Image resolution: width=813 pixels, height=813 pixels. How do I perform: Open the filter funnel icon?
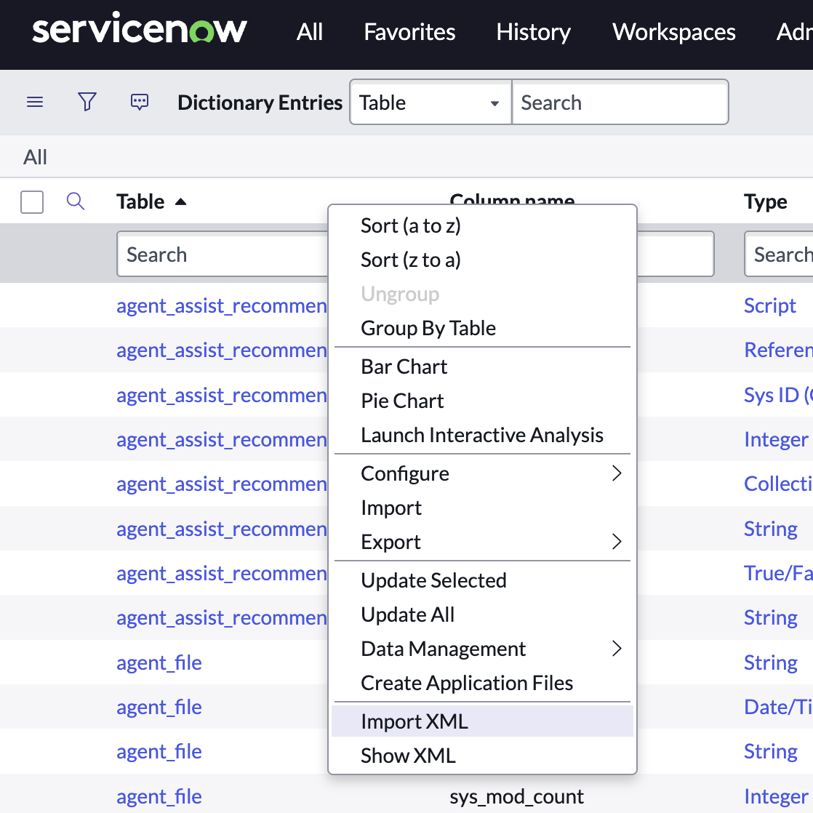[87, 102]
